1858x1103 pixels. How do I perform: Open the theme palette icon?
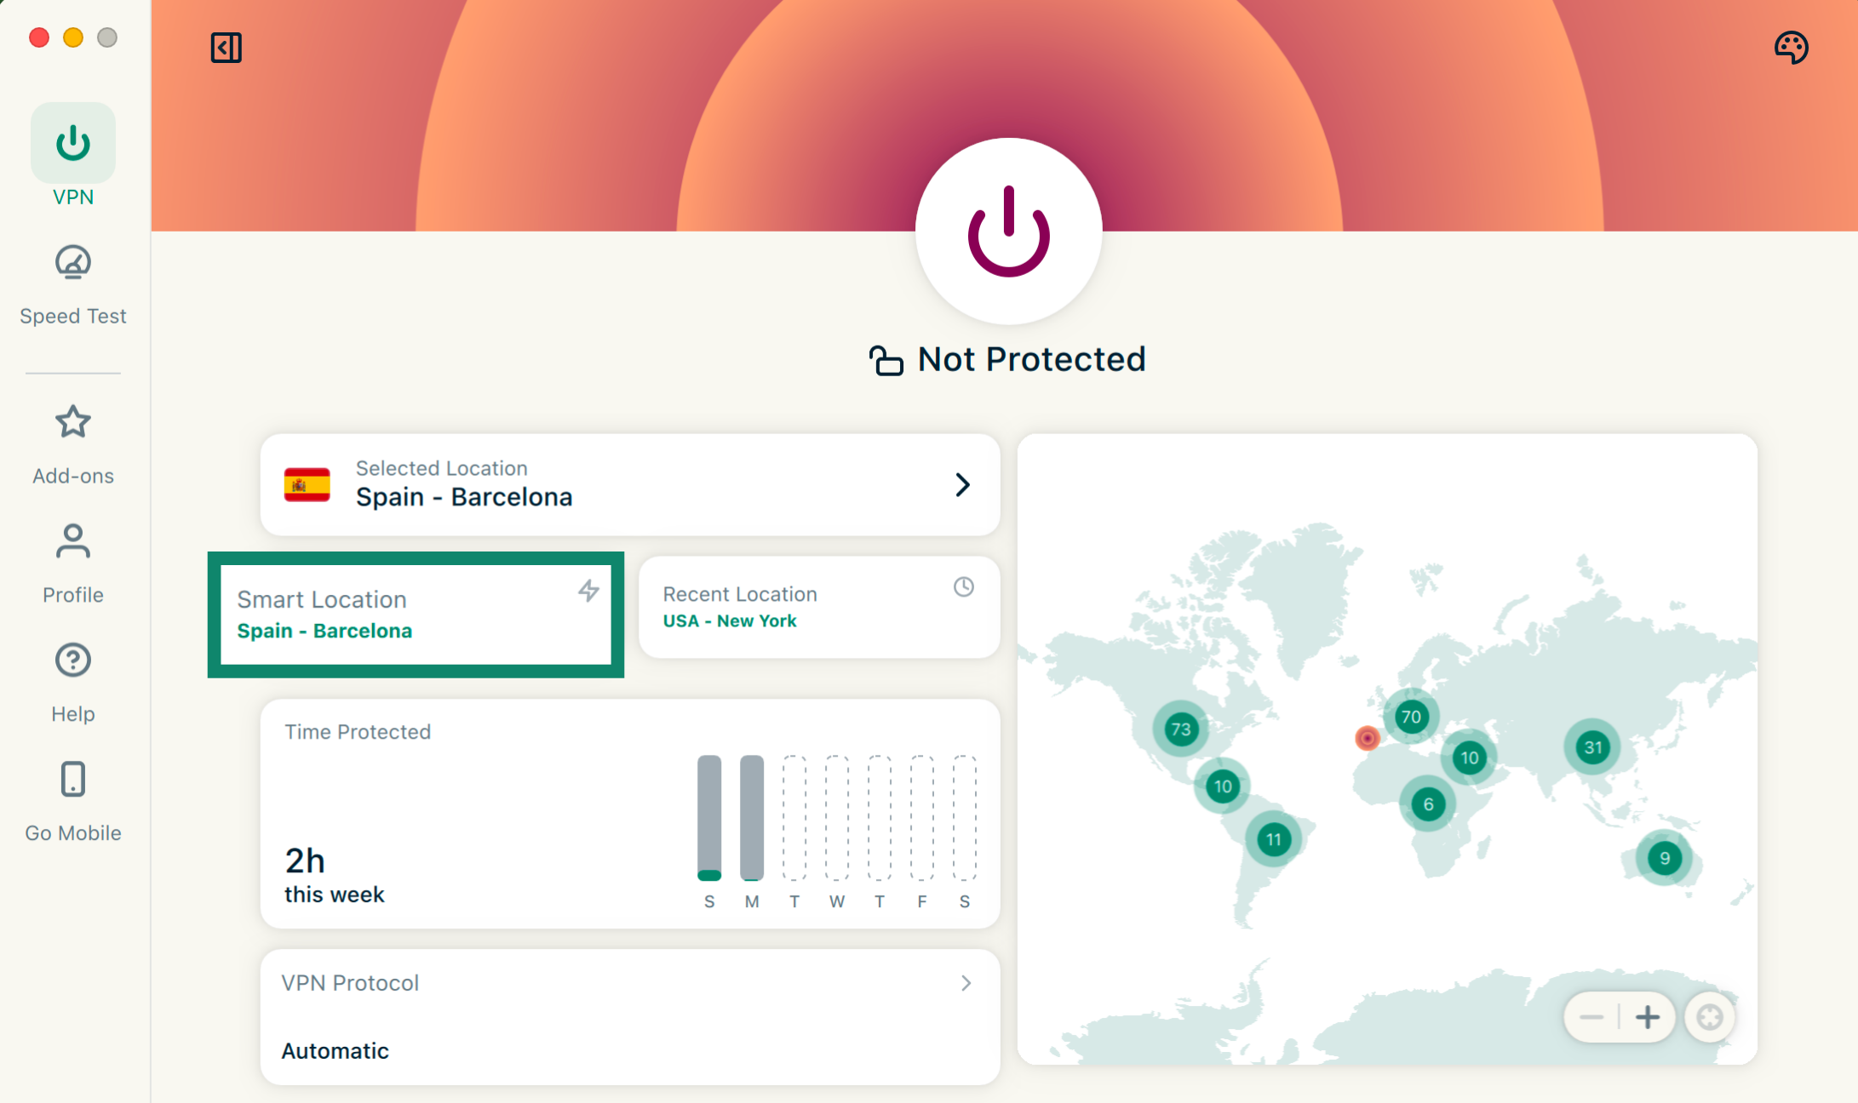coord(1792,48)
